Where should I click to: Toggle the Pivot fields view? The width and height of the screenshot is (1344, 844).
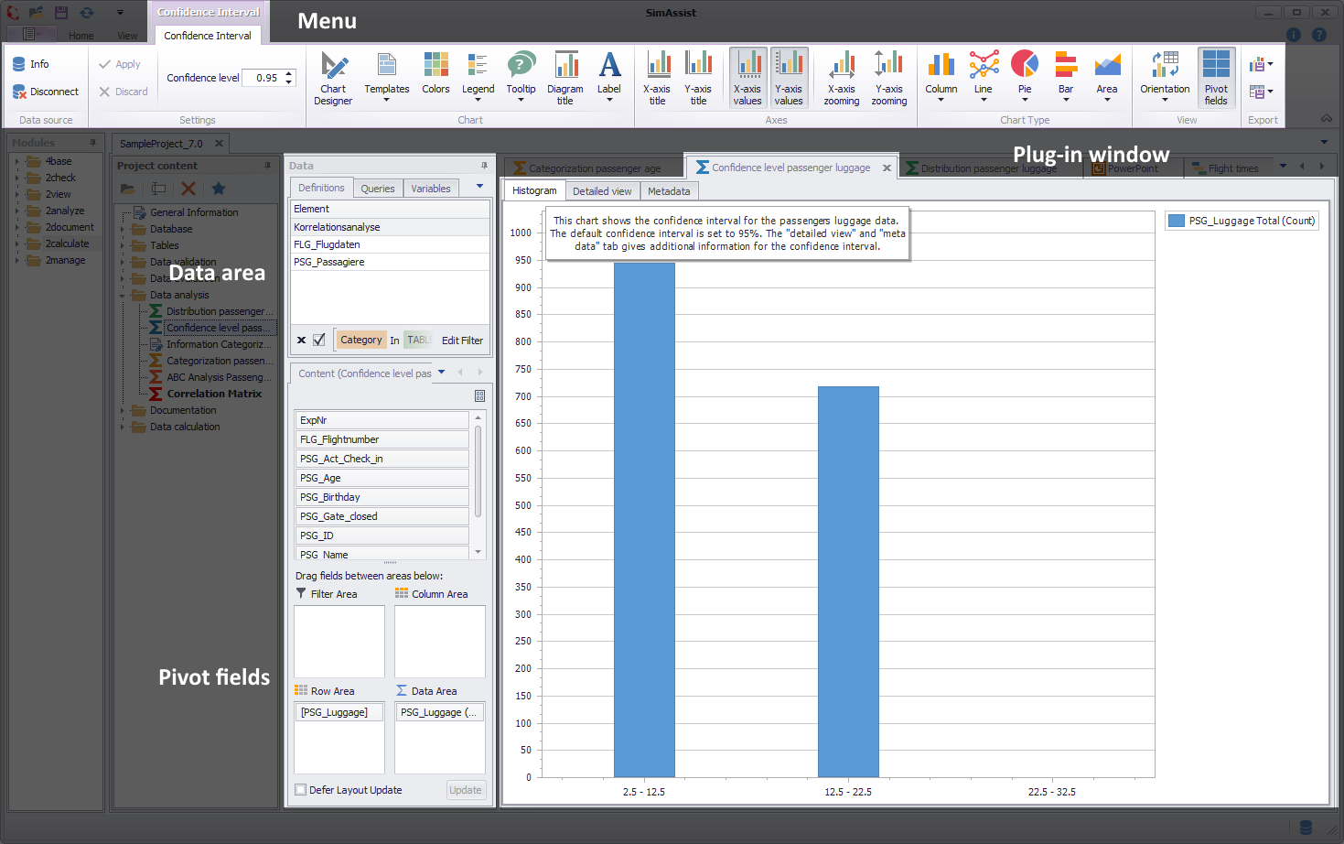point(1216,78)
